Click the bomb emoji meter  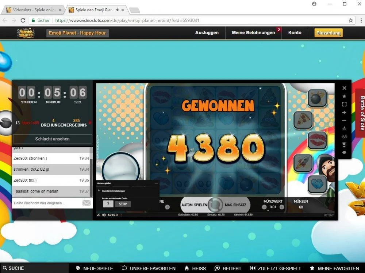(x=317, y=98)
